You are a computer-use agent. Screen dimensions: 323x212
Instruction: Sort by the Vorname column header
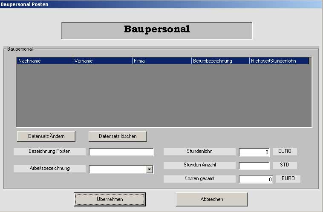(x=103, y=61)
